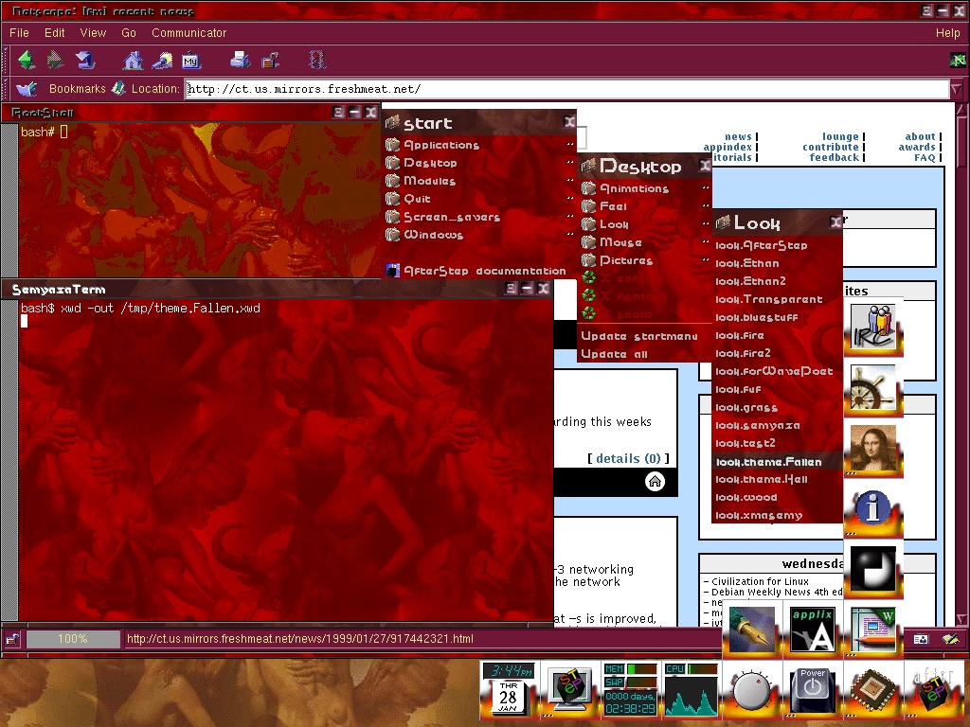The width and height of the screenshot is (970, 727).
Task: Expand the Applications submenu in start menu
Action: (x=441, y=145)
